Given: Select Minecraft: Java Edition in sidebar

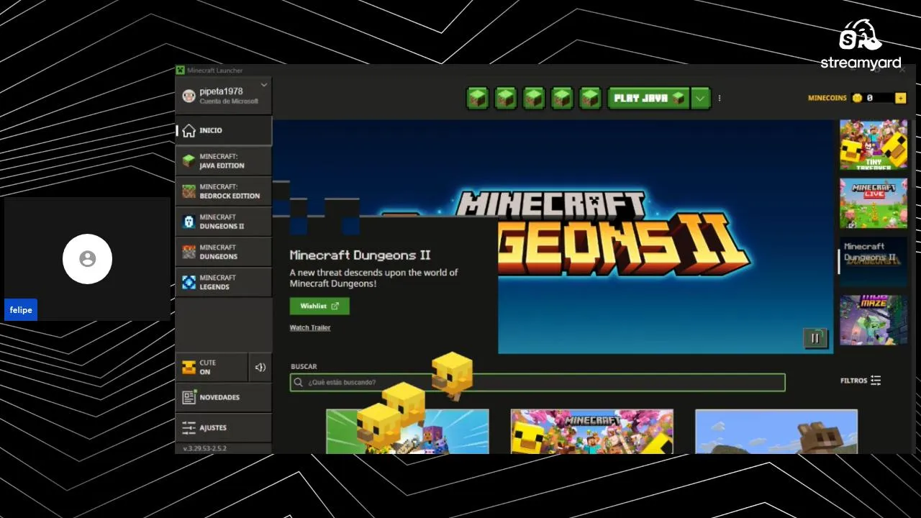Looking at the screenshot, I should coord(224,161).
